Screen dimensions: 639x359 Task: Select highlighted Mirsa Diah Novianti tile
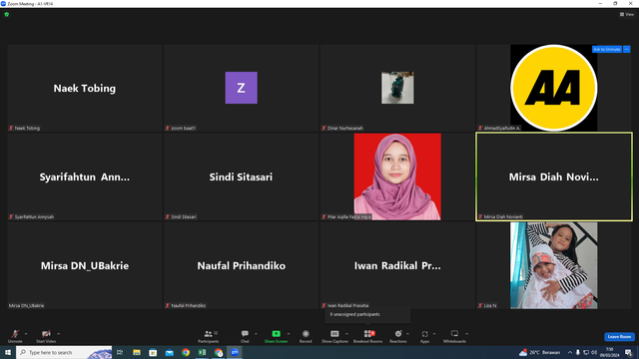[554, 177]
